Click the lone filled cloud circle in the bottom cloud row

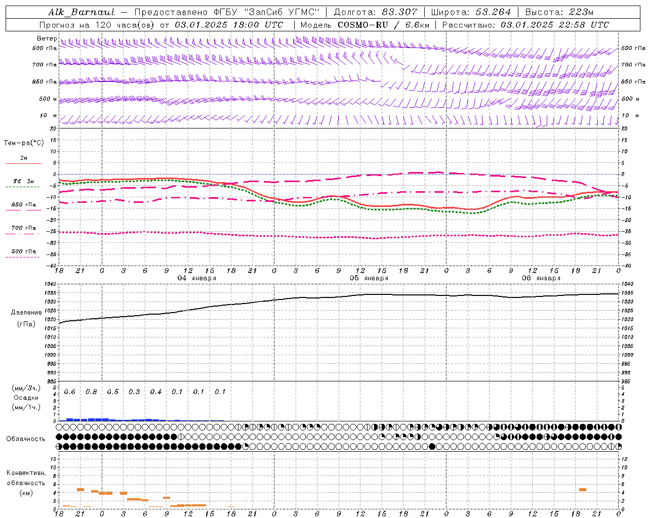432,446
